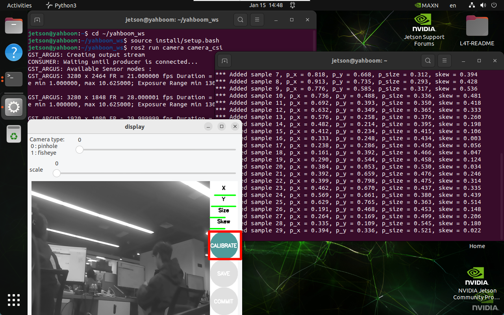Click the 'Added sample 7' line in terminal
This screenshot has width=504, height=315.
(346, 75)
